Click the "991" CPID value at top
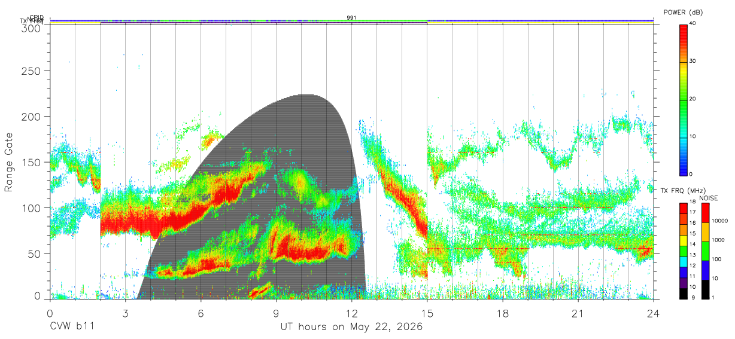The width and height of the screenshot is (735, 339). click(x=351, y=17)
